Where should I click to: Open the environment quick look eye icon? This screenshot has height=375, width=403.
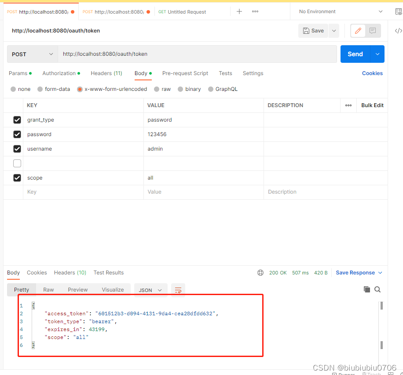click(x=398, y=11)
